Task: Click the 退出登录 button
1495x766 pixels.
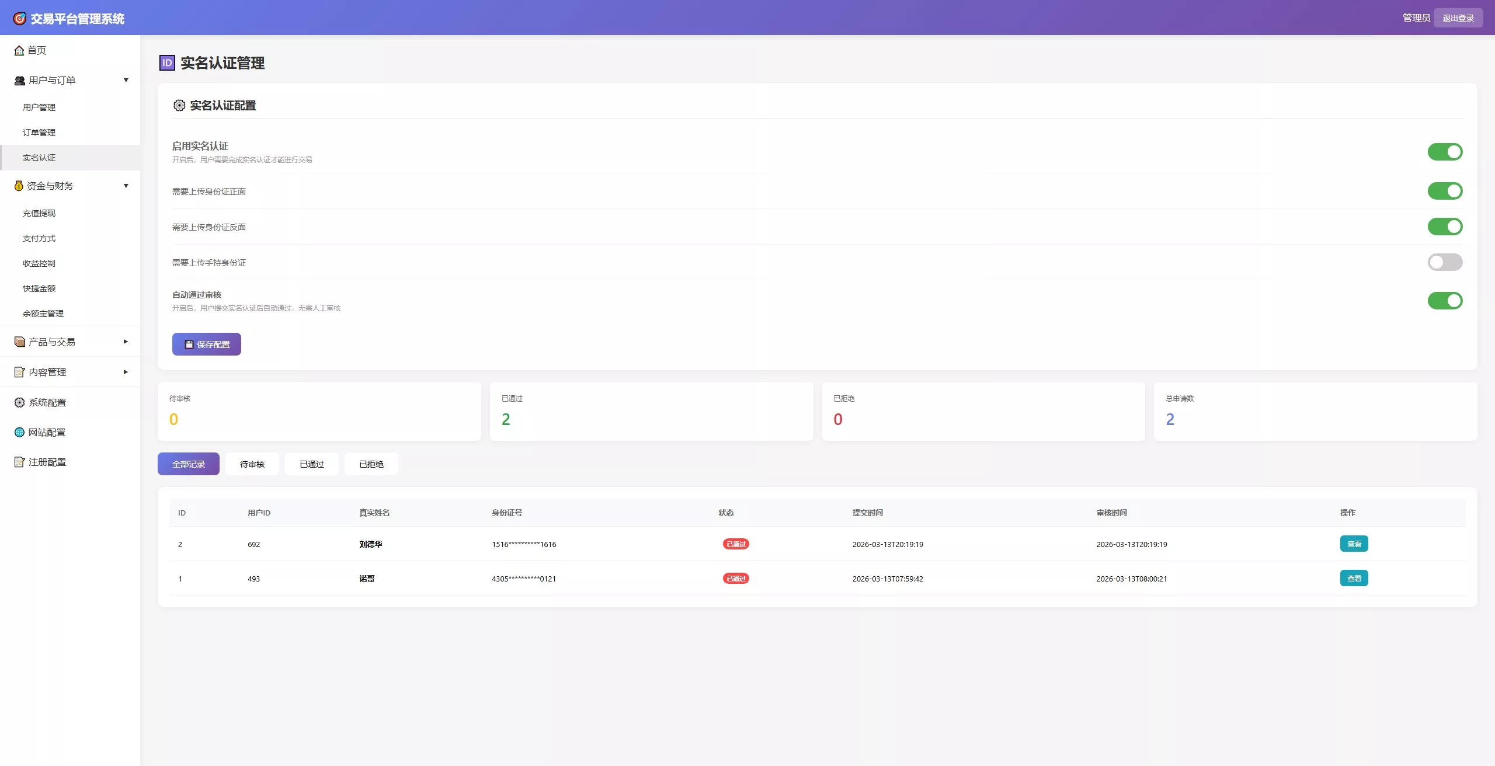Action: [1458, 18]
